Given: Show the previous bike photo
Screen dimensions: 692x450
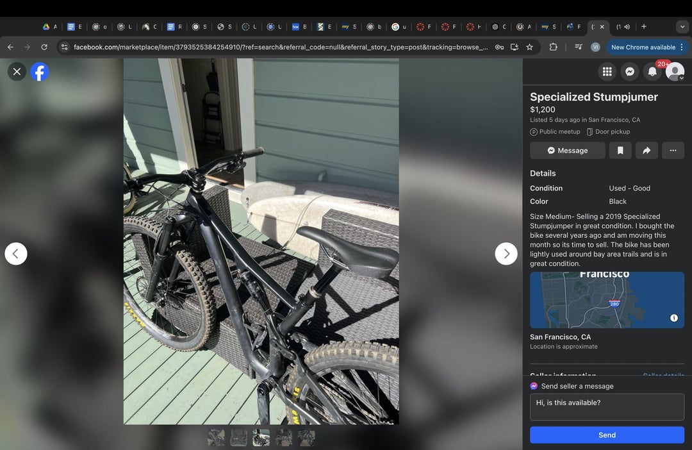Looking at the screenshot, I should [16, 253].
